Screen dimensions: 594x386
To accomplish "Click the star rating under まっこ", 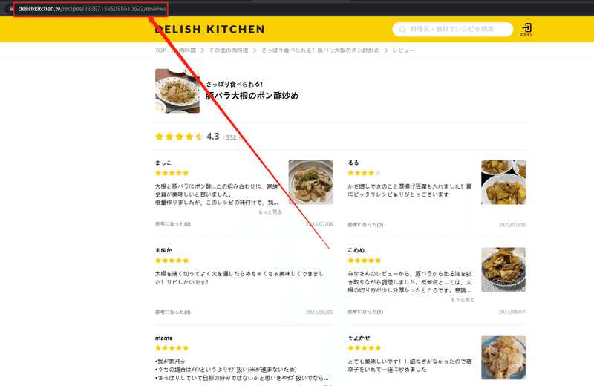I will (x=172, y=173).
